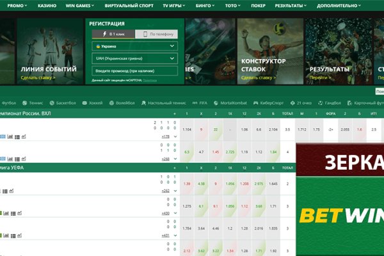Expand the +178 additional markets
The width and height of the screenshot is (384, 256).
coord(165,136)
